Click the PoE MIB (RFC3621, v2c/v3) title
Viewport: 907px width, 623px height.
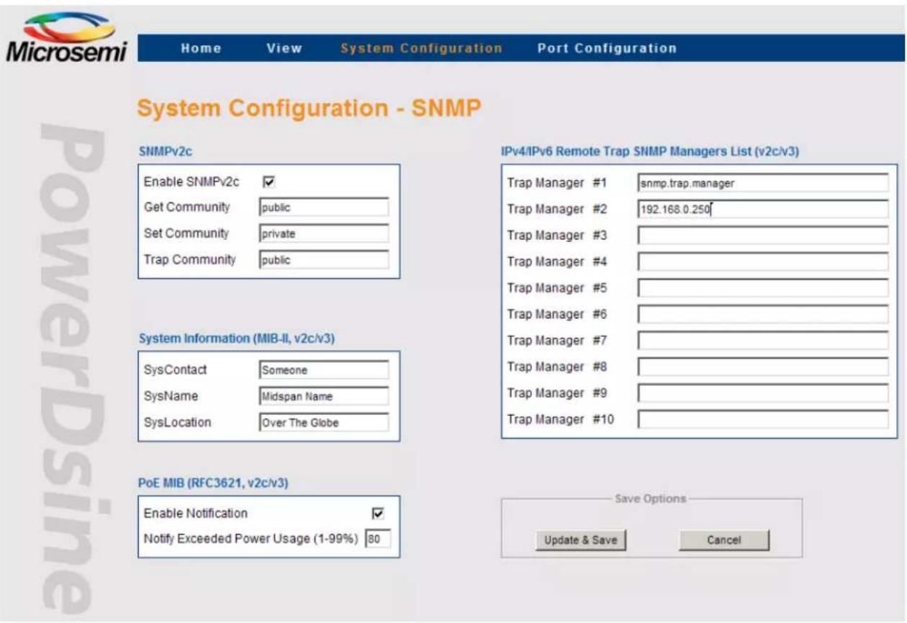[x=213, y=483]
